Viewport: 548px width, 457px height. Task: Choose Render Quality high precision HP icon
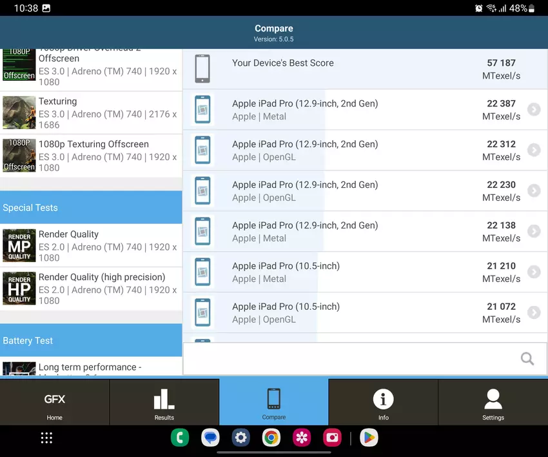click(19, 289)
